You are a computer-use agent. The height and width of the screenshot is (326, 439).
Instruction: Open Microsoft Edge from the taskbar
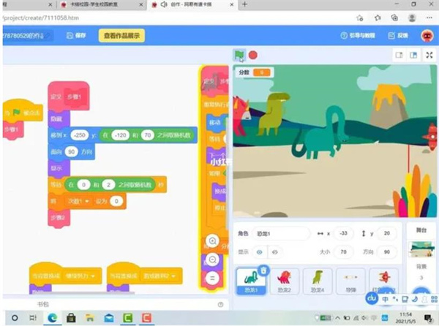tap(53, 318)
